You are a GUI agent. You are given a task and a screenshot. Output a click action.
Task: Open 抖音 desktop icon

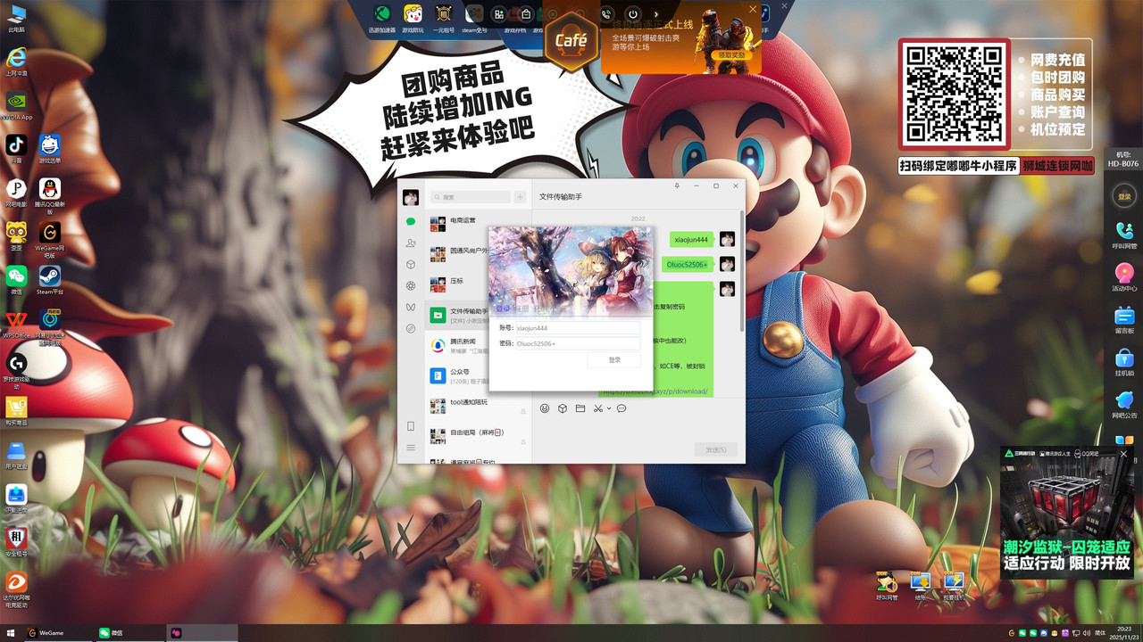coord(16,149)
